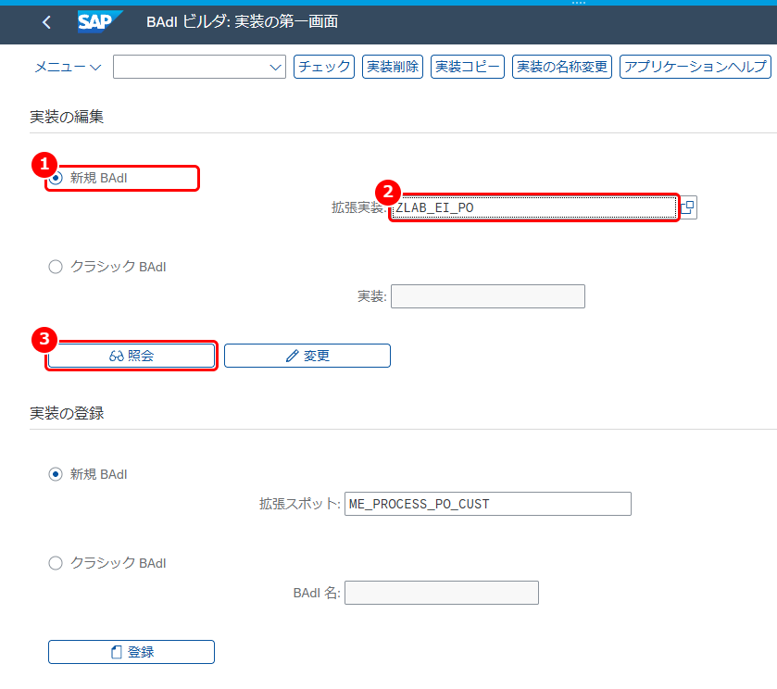Click the 照会 display button
Viewport: 777px width, 689px height.
coord(132,356)
